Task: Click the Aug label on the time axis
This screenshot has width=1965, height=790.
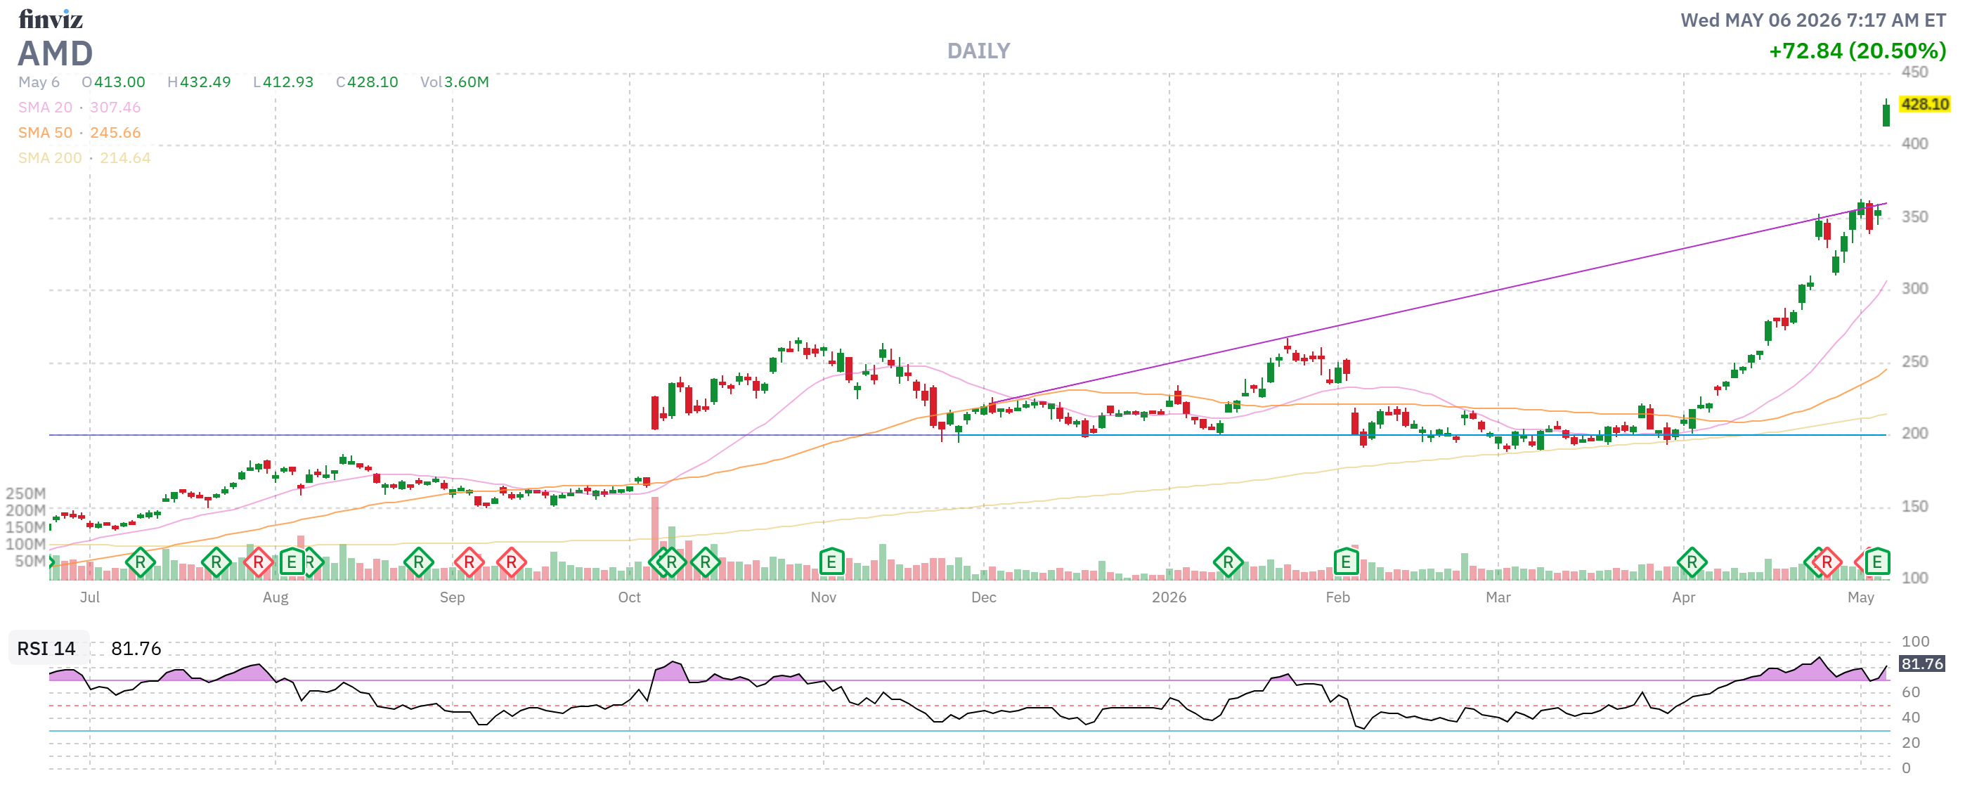Action: (275, 598)
